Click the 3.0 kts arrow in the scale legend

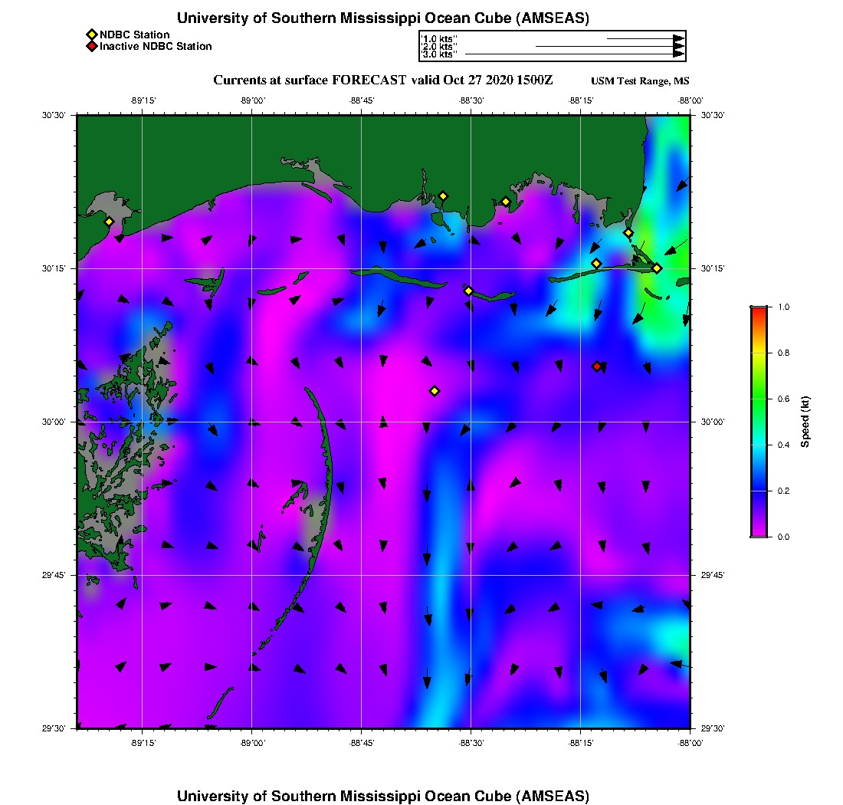[x=575, y=54]
